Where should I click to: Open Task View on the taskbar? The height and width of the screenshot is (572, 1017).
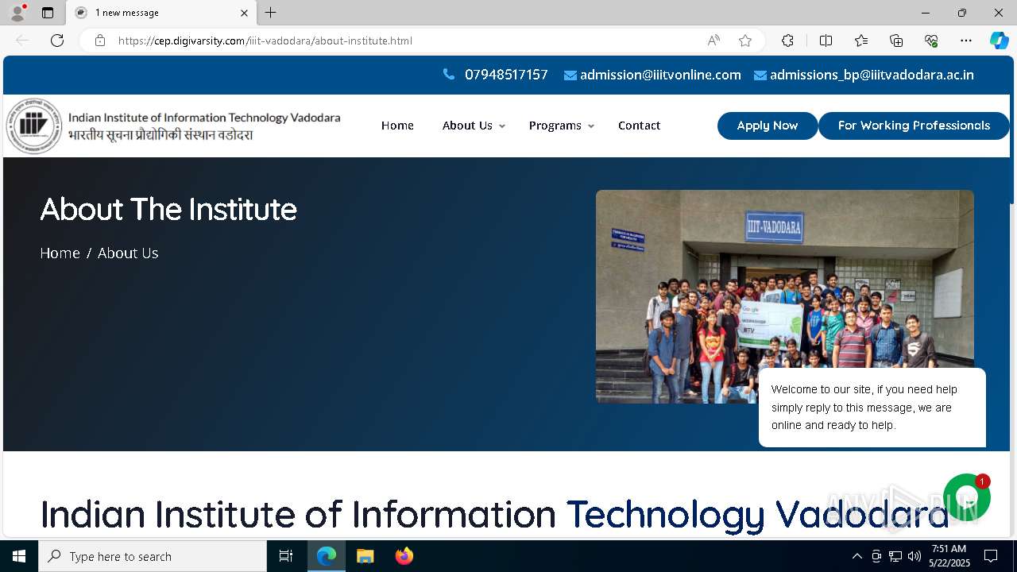click(286, 556)
